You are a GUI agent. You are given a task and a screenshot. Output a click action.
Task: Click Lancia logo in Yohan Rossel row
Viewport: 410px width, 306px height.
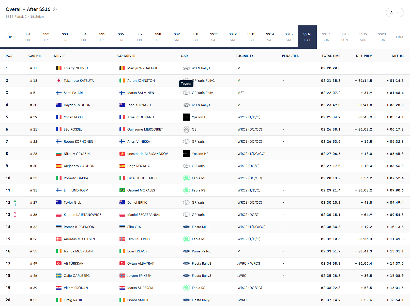(186, 117)
